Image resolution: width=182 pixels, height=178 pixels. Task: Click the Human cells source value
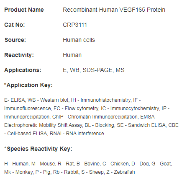coord(79,40)
